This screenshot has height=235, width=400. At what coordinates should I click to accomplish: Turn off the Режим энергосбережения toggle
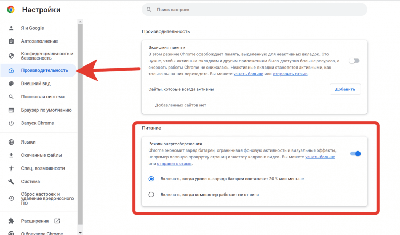point(355,154)
